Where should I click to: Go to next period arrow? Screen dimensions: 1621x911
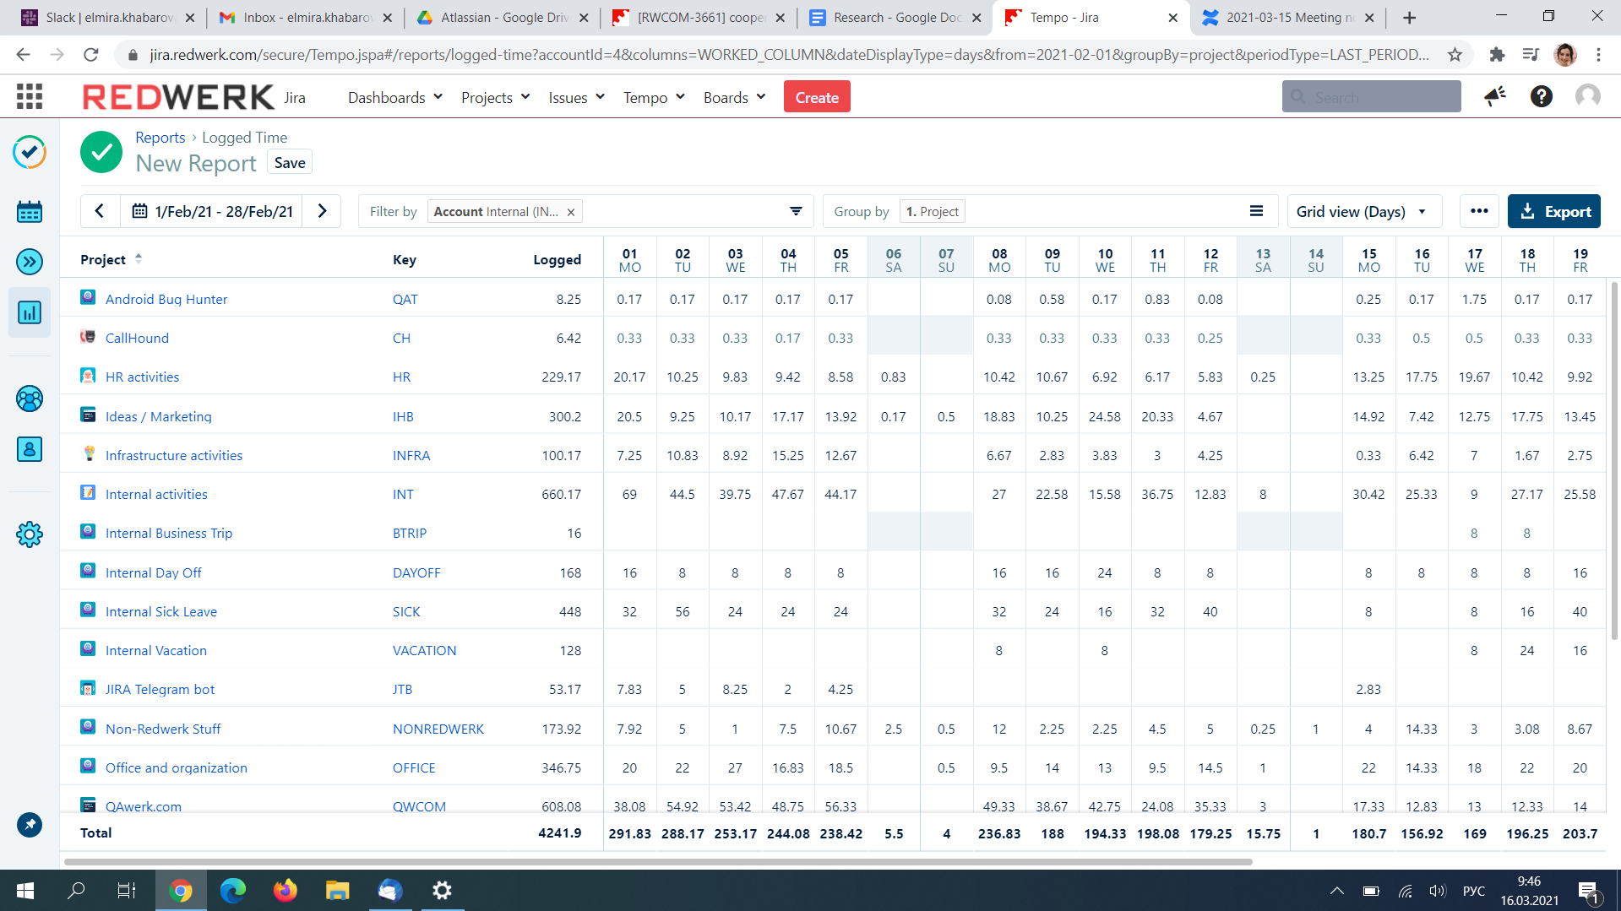point(322,211)
